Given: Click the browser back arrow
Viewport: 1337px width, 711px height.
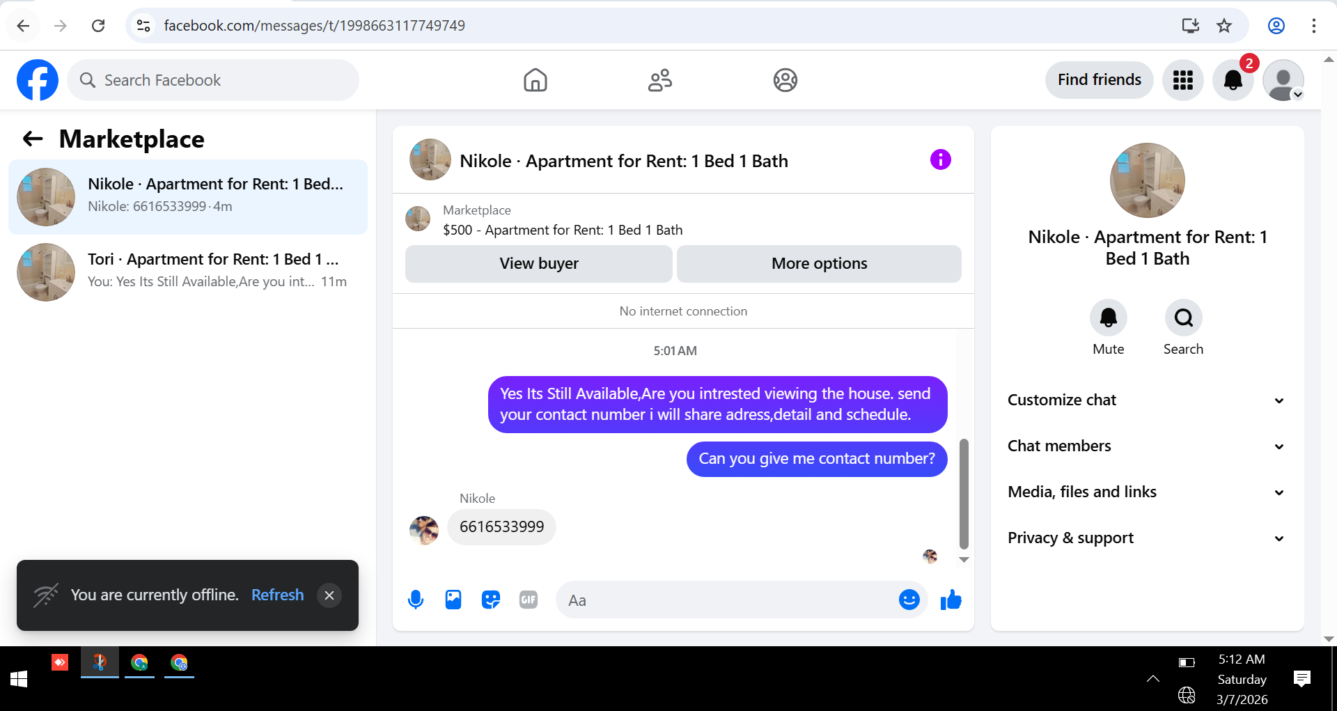Looking at the screenshot, I should pyautogui.click(x=23, y=26).
